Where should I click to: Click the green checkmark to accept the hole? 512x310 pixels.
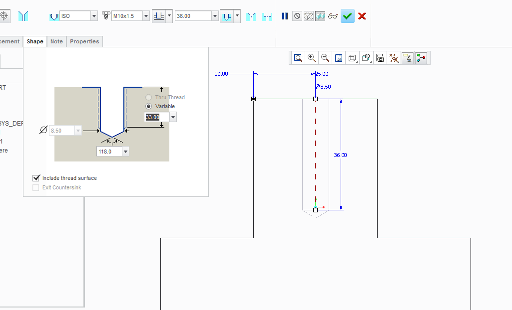tap(348, 16)
